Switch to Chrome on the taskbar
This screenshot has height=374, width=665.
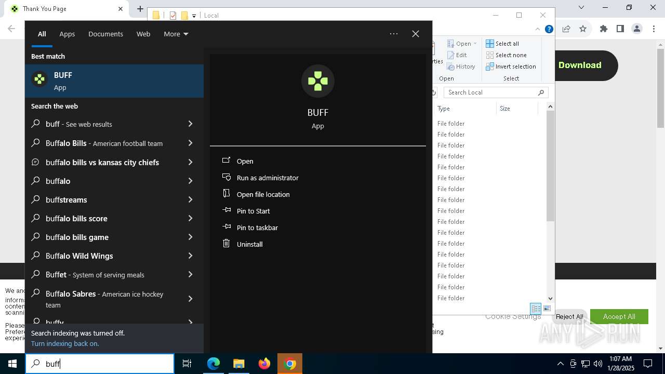pos(290,364)
